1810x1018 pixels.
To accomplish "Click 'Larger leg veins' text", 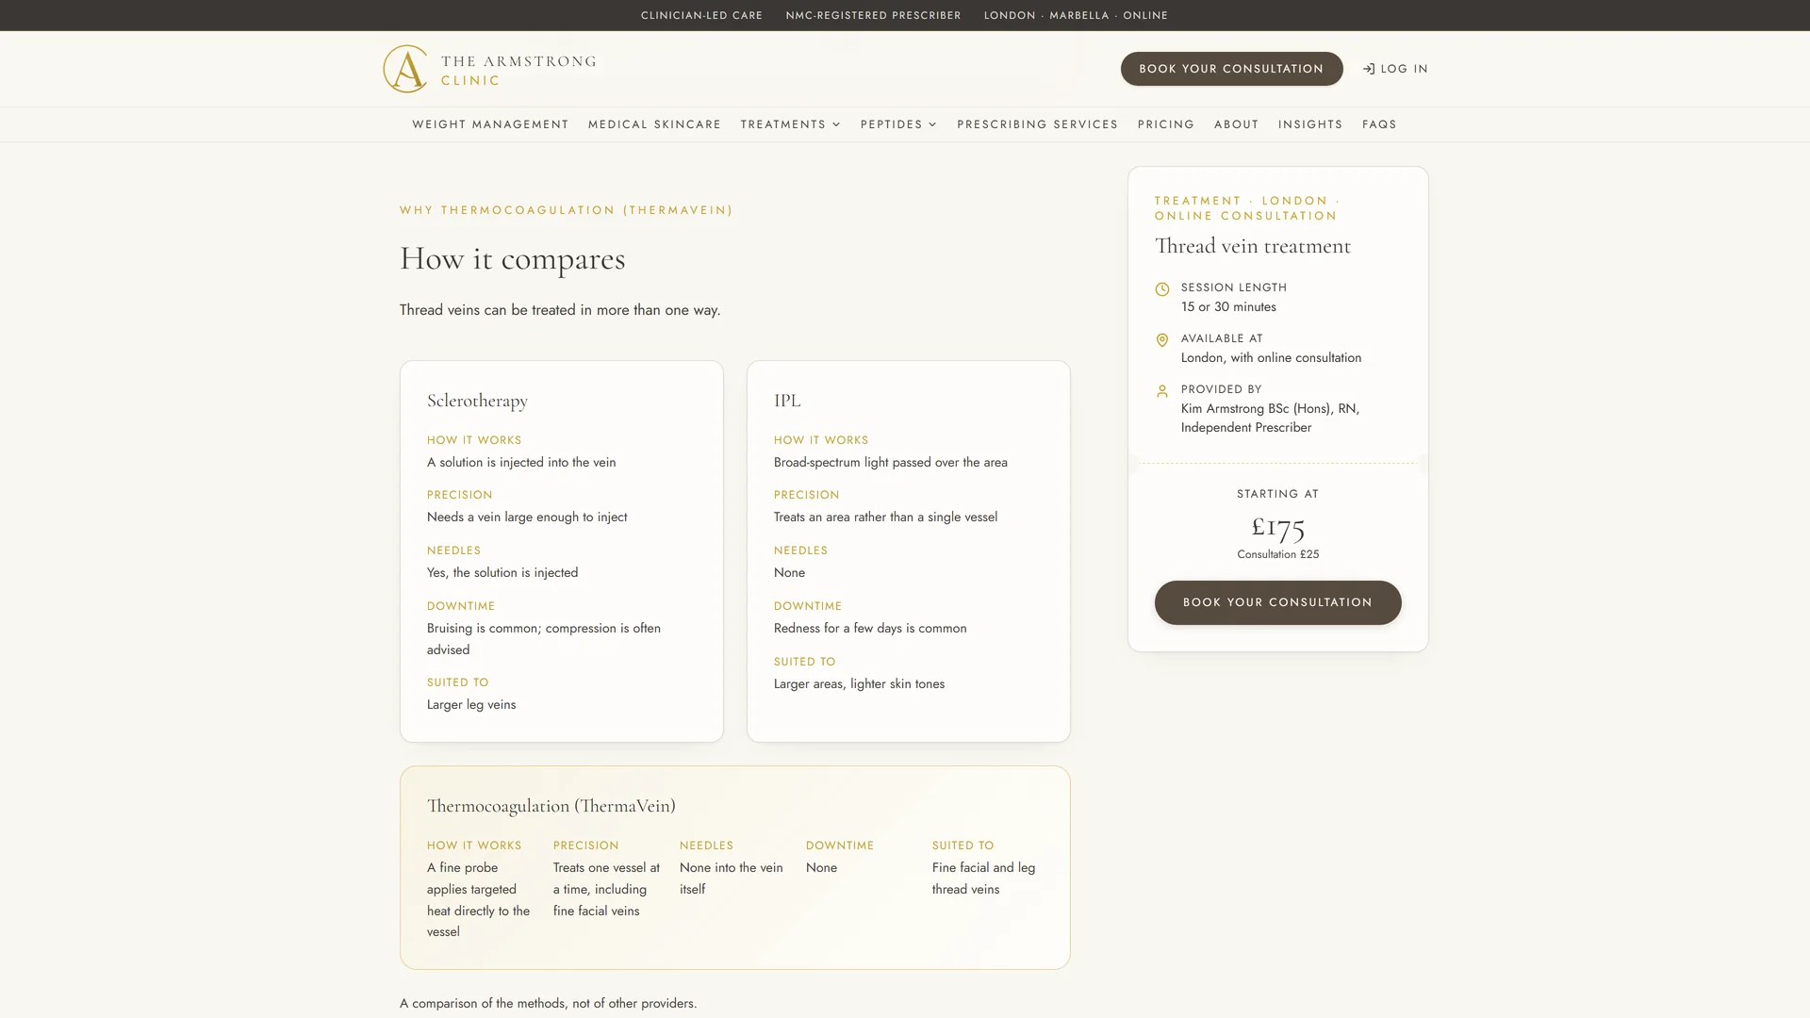I will (471, 705).
